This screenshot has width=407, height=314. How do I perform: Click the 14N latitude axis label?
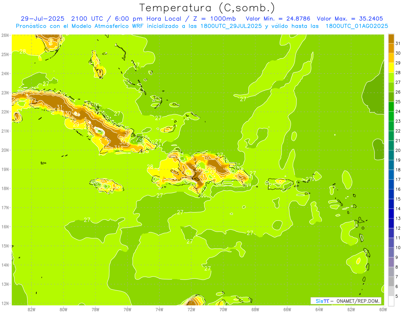coord(5,265)
